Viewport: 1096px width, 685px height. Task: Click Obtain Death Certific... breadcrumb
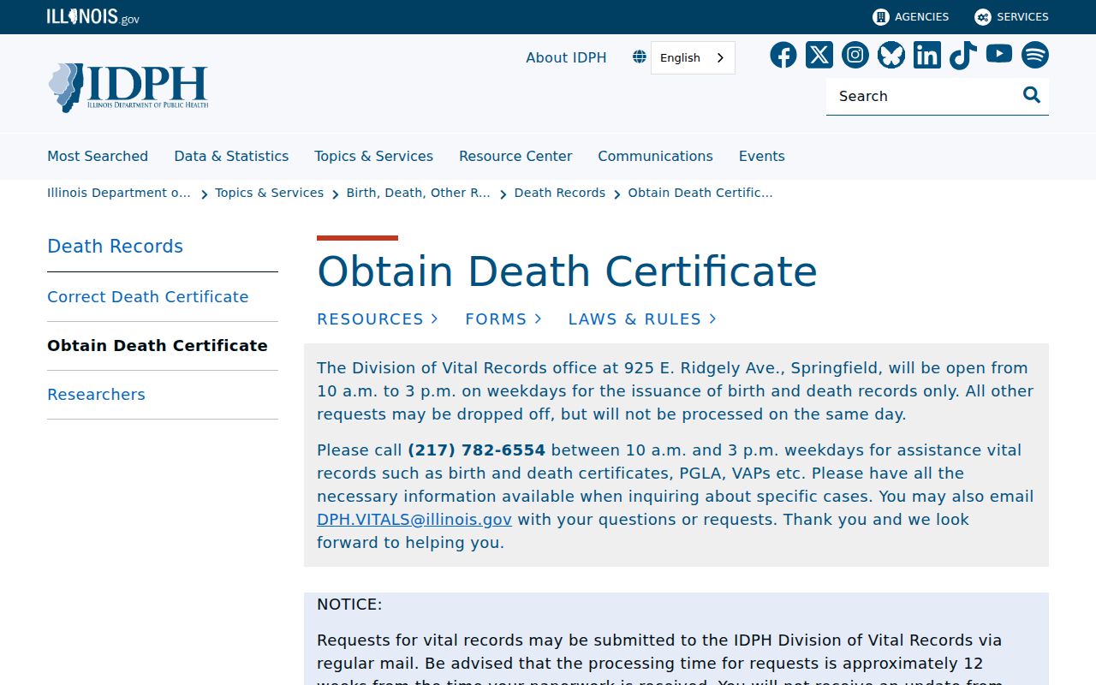(700, 193)
